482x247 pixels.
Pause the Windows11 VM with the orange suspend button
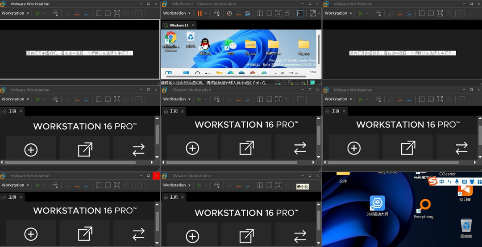(x=199, y=13)
